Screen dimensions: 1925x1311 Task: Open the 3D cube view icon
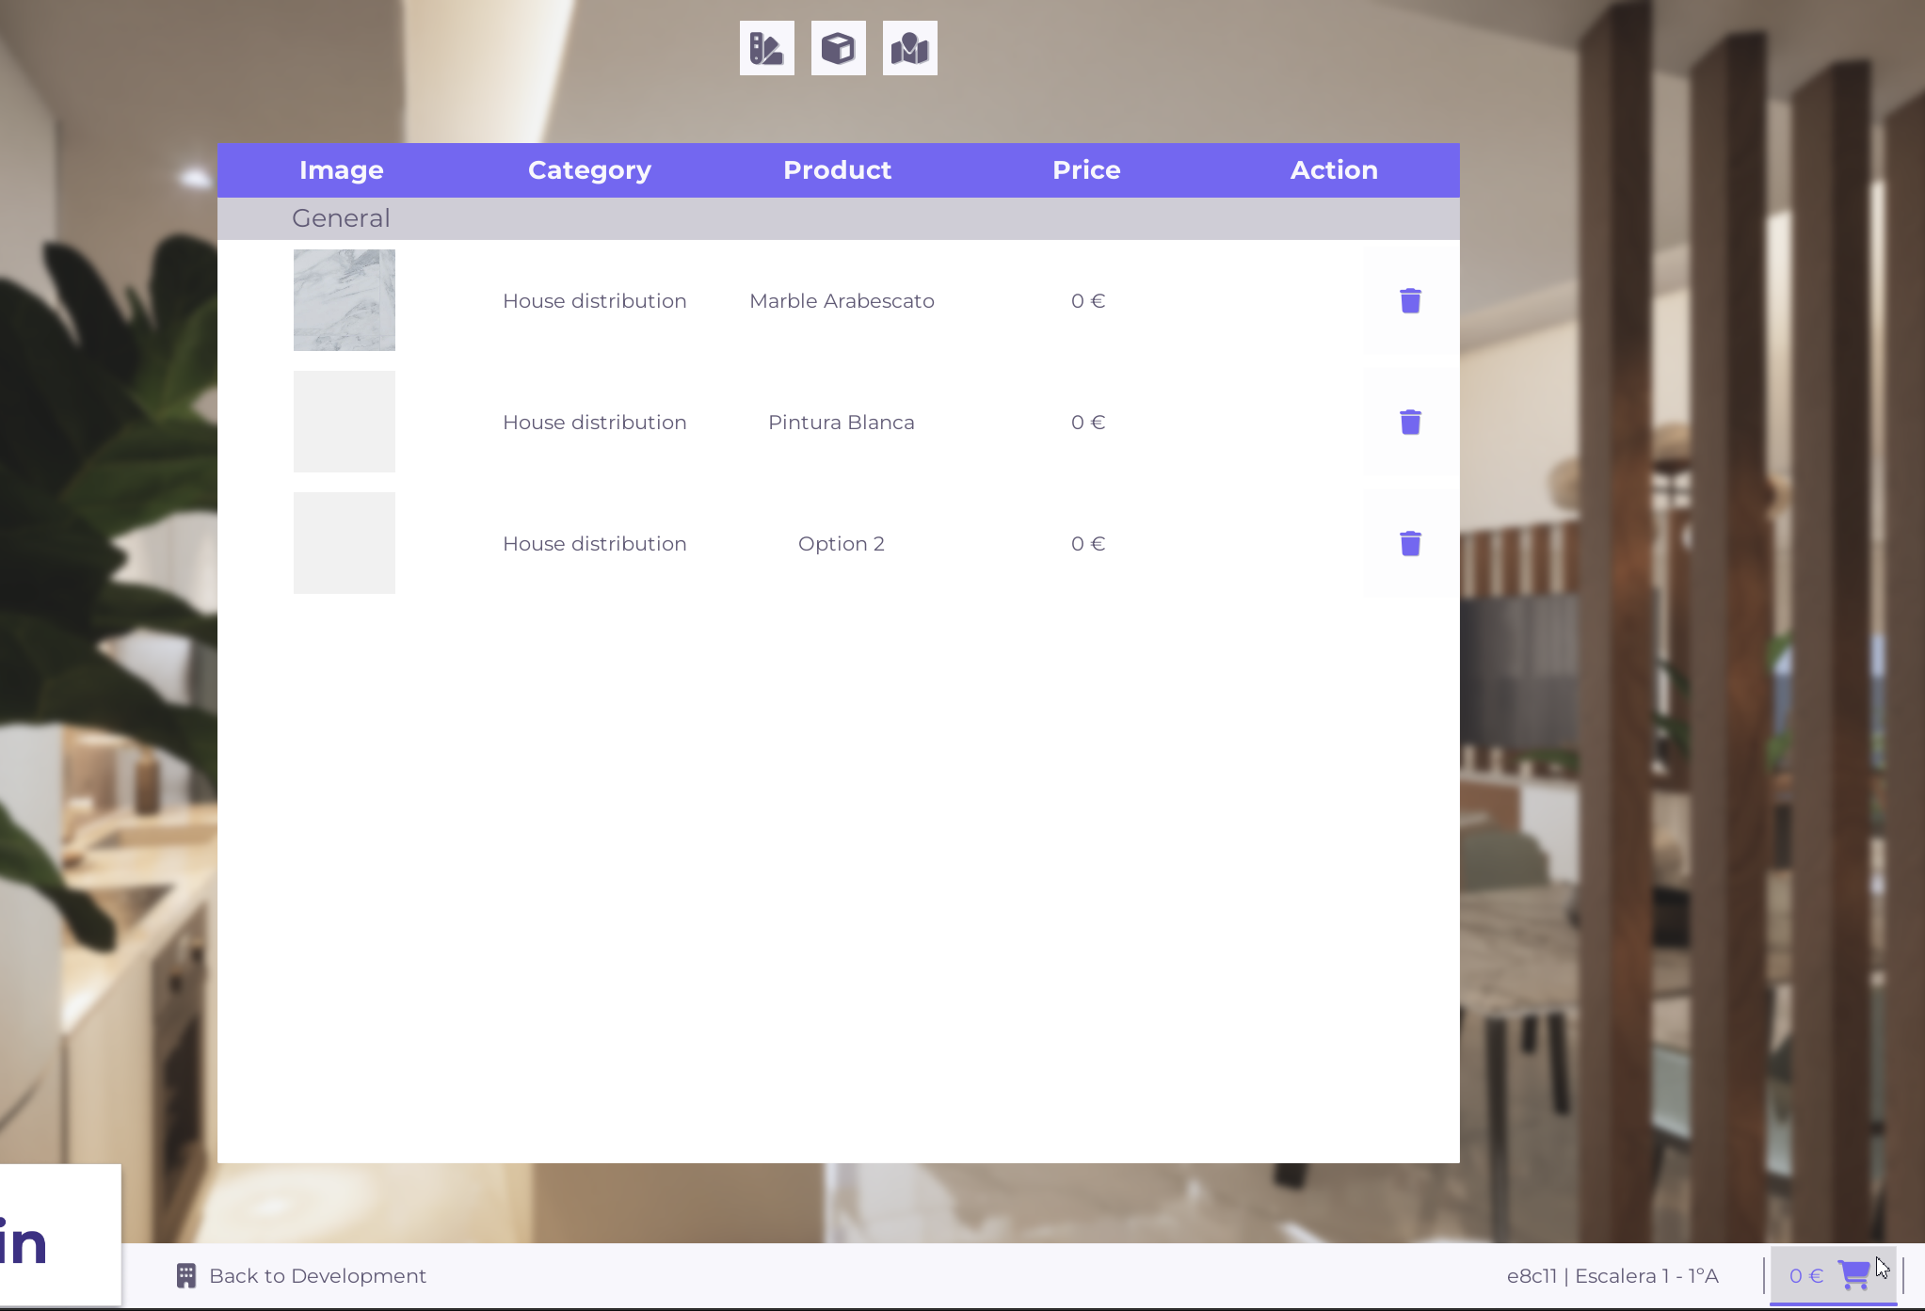click(x=838, y=48)
